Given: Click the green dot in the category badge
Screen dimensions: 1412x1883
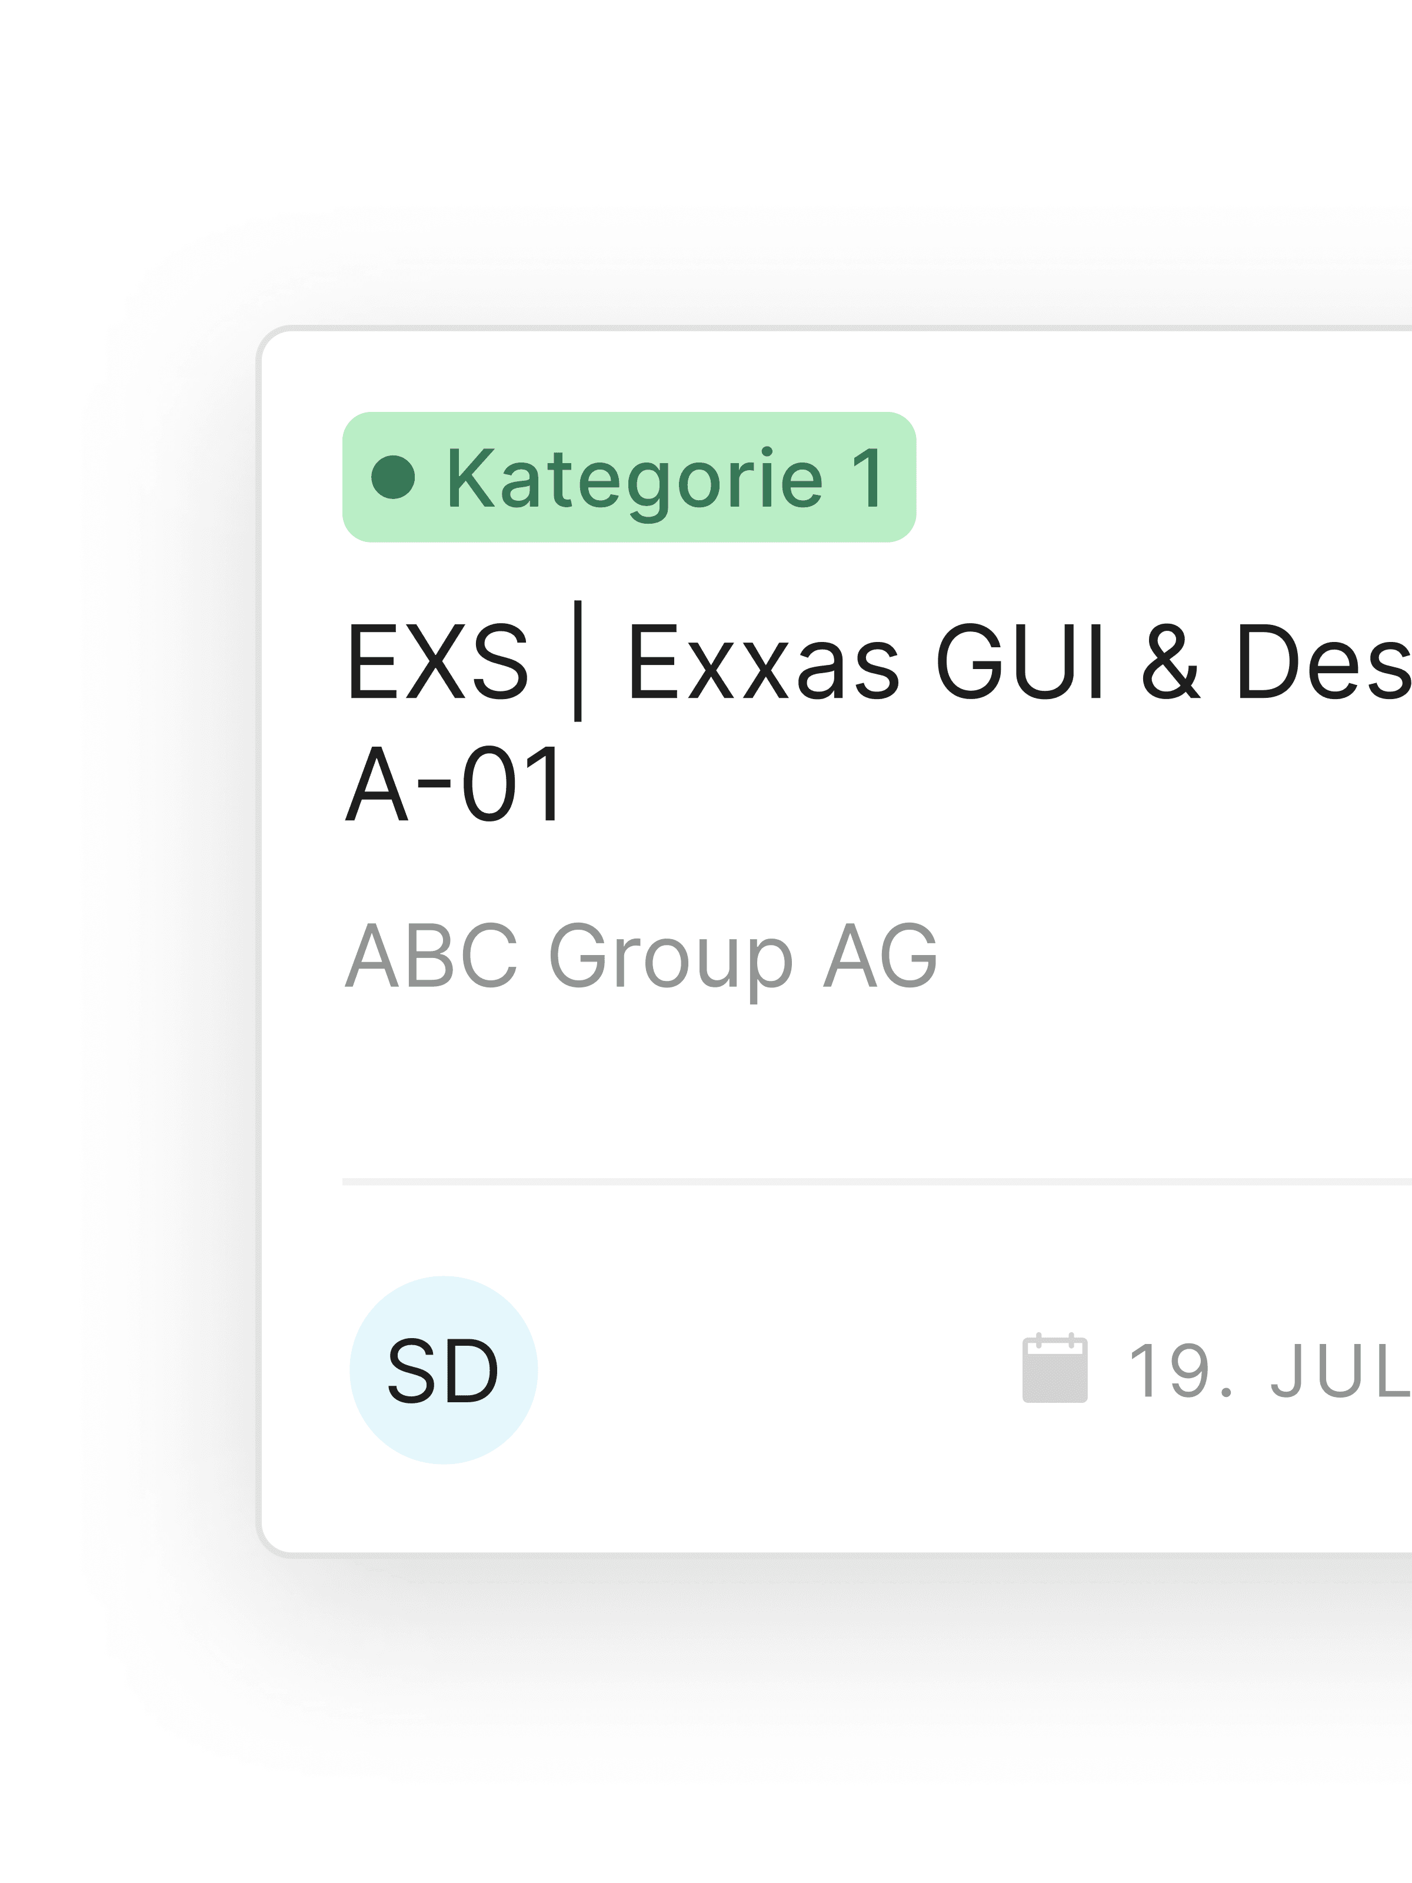Looking at the screenshot, I should (x=393, y=477).
